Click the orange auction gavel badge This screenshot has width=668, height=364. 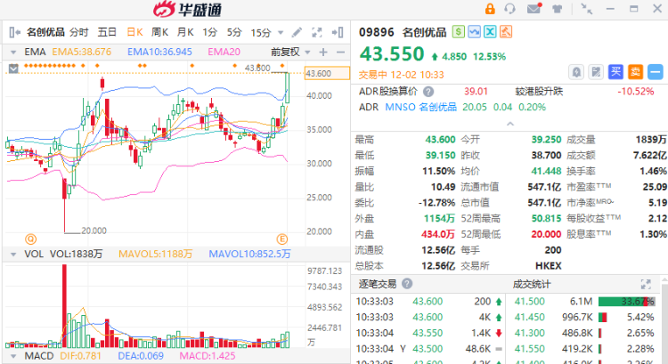[506, 32]
